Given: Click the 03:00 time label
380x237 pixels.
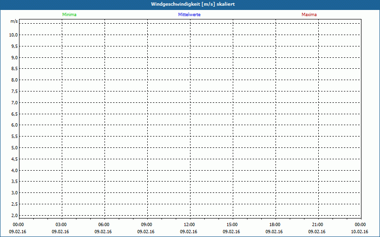Looking at the screenshot, I should (x=61, y=225).
